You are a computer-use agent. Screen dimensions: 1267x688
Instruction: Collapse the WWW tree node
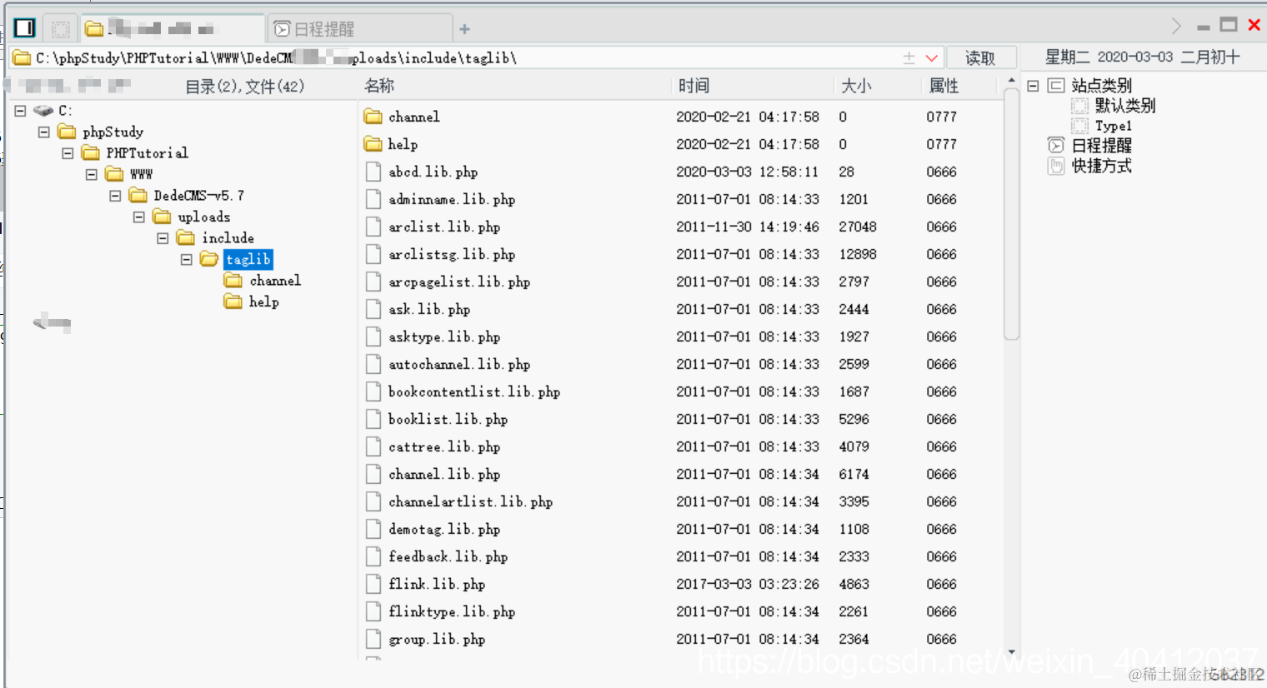pyautogui.click(x=92, y=174)
